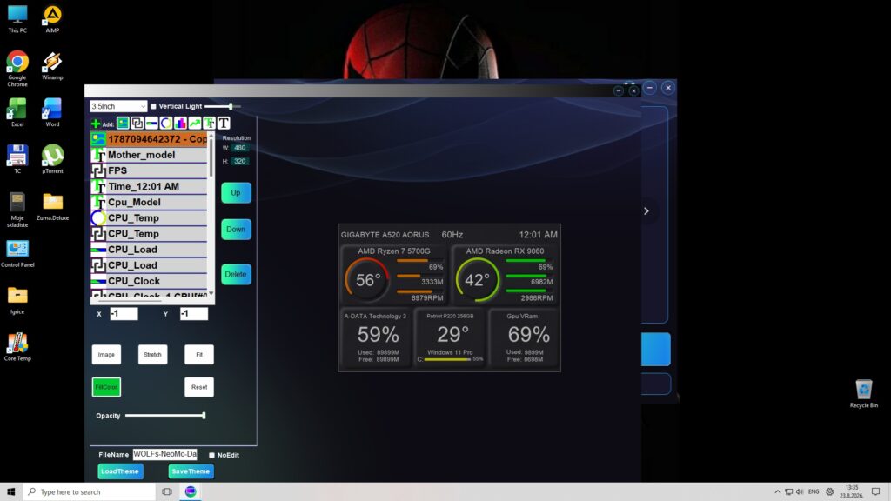Open the 3.5Inch screen size dropdown
This screenshot has width=891, height=501.
(118, 106)
